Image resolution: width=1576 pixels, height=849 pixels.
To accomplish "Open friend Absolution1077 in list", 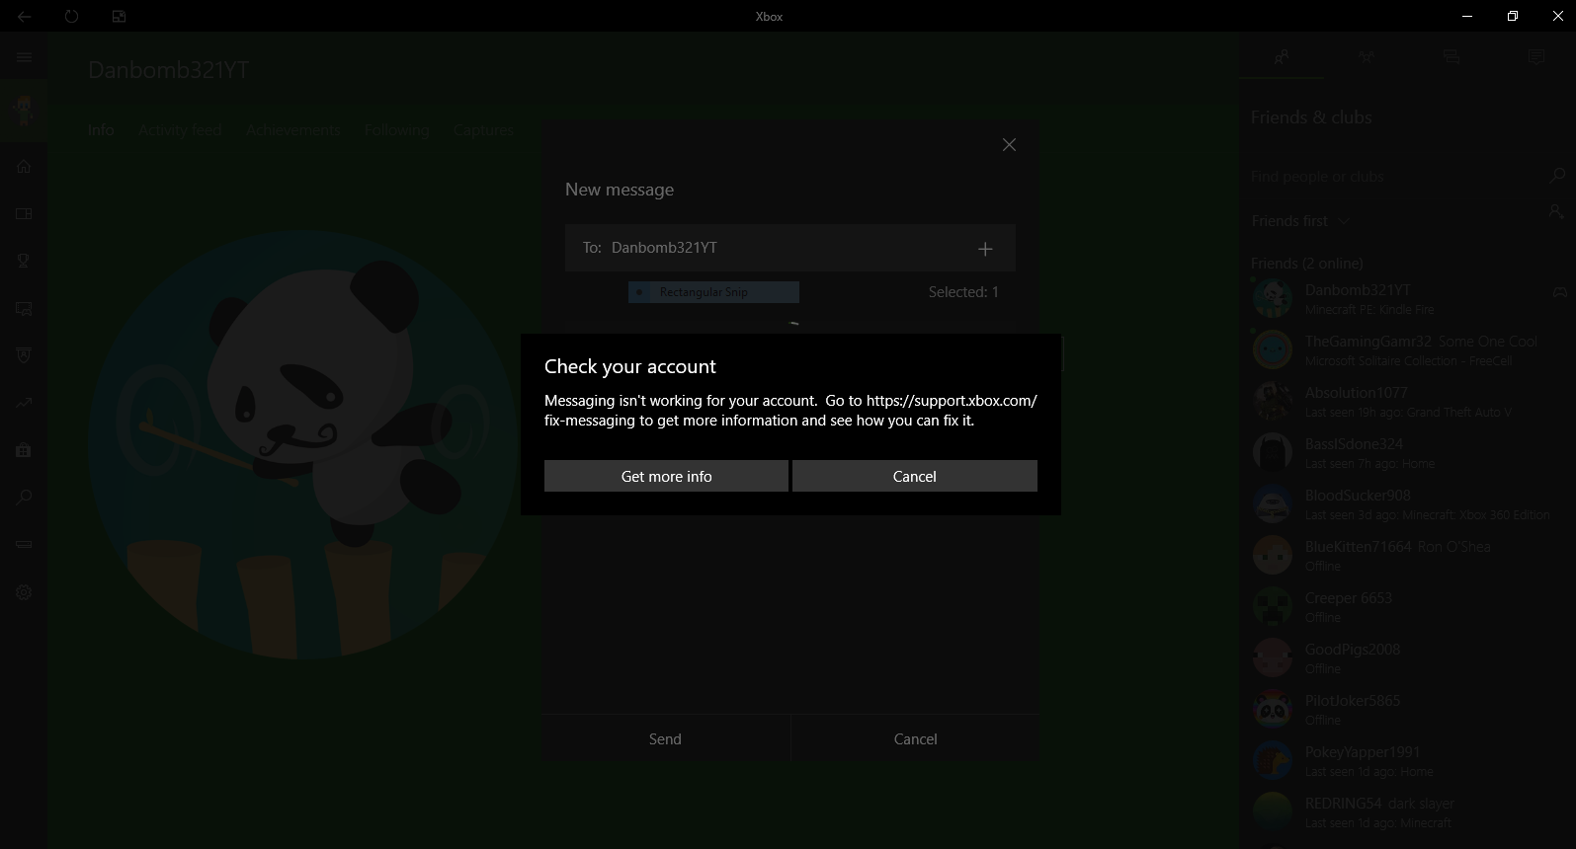I will (1408, 401).
